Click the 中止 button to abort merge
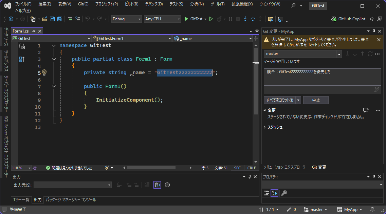Image resolution: width=386 pixels, height=214 pixels. (315, 100)
